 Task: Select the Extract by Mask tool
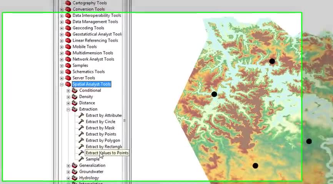coord(100,128)
